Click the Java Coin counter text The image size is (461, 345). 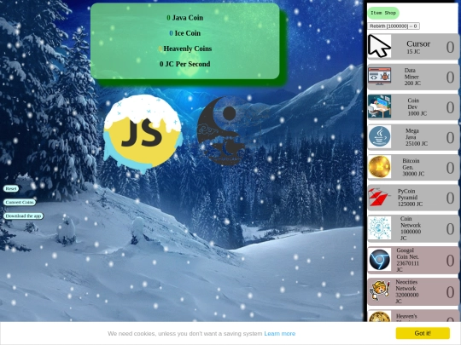185,18
